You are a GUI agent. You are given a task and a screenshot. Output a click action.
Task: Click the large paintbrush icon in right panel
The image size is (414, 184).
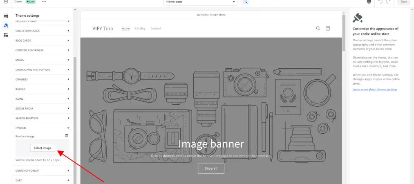coord(358,18)
